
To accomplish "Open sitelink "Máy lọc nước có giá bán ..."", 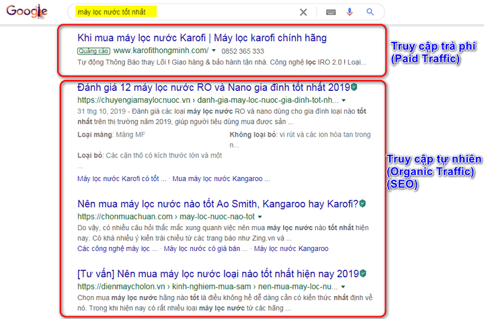I will [206, 248].
